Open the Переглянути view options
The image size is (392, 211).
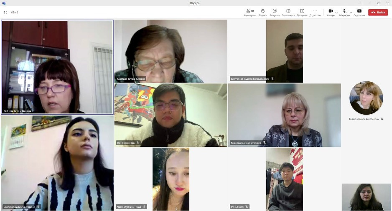(288, 13)
